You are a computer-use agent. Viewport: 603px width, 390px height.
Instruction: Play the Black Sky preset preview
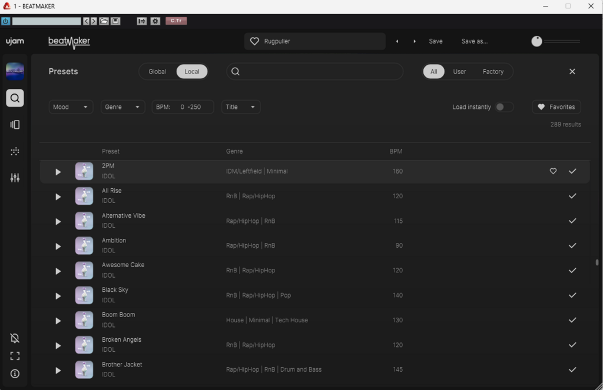58,296
